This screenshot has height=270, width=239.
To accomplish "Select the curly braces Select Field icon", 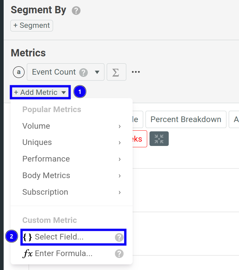I will click(x=28, y=237).
